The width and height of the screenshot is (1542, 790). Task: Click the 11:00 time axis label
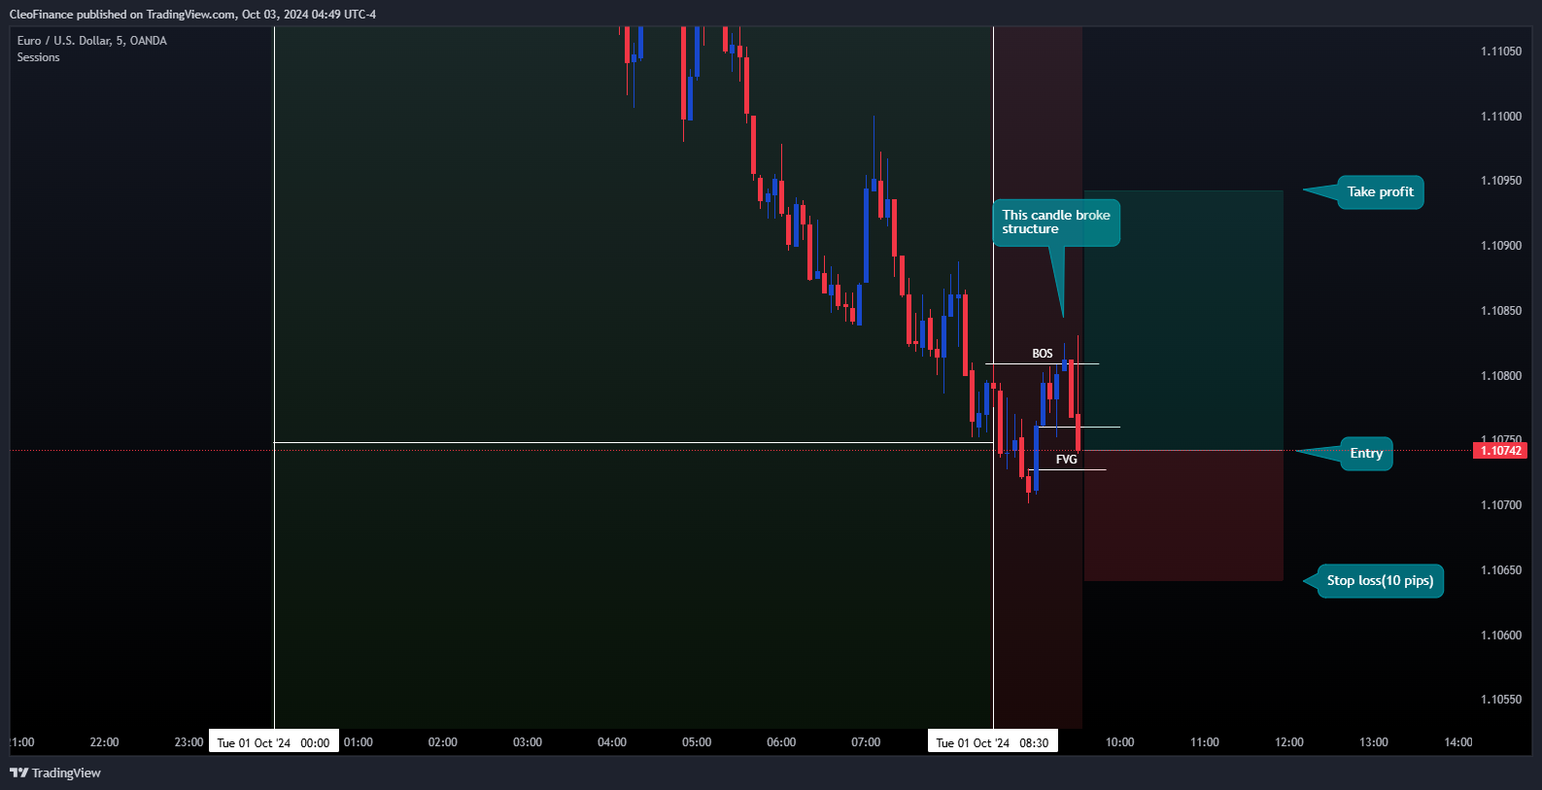(1205, 742)
